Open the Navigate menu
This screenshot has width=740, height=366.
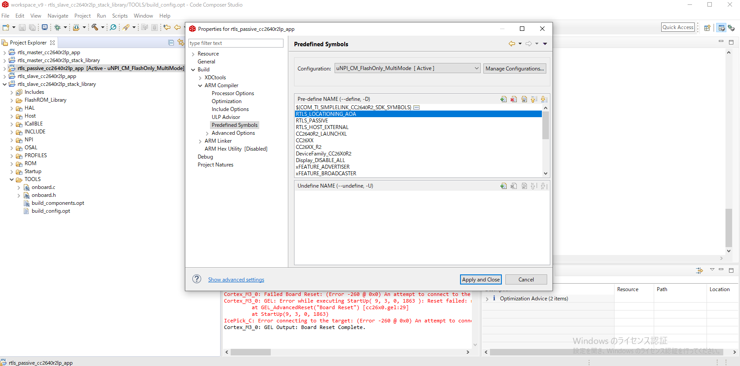(58, 16)
